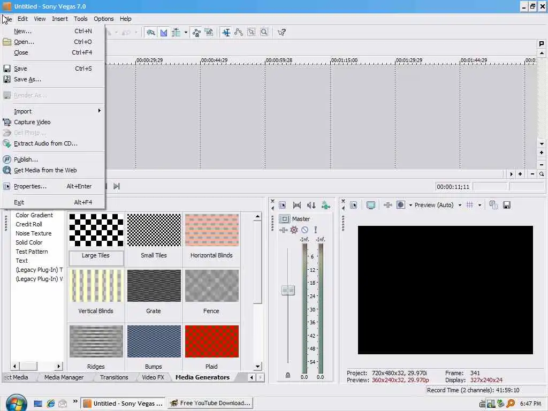Click New in the File menu
The width and height of the screenshot is (548, 411).
point(53,31)
